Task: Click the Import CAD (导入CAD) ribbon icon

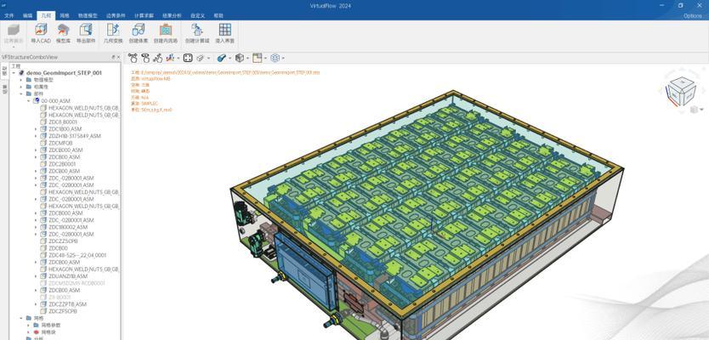Action: (41, 30)
